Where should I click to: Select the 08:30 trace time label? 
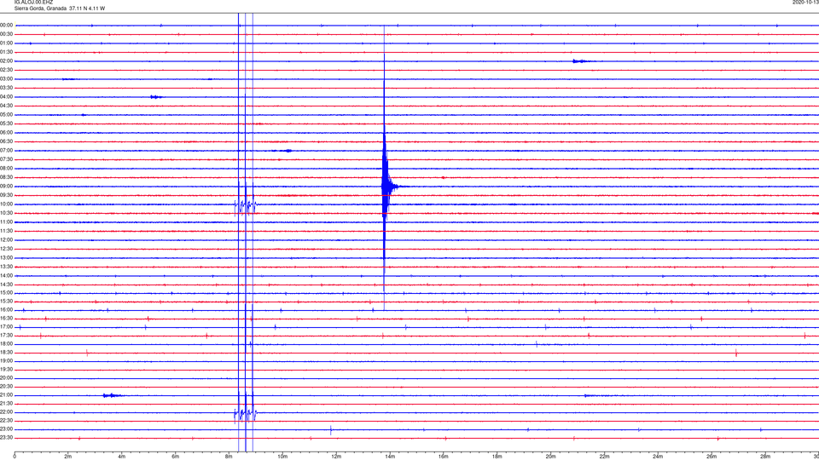tap(7, 177)
